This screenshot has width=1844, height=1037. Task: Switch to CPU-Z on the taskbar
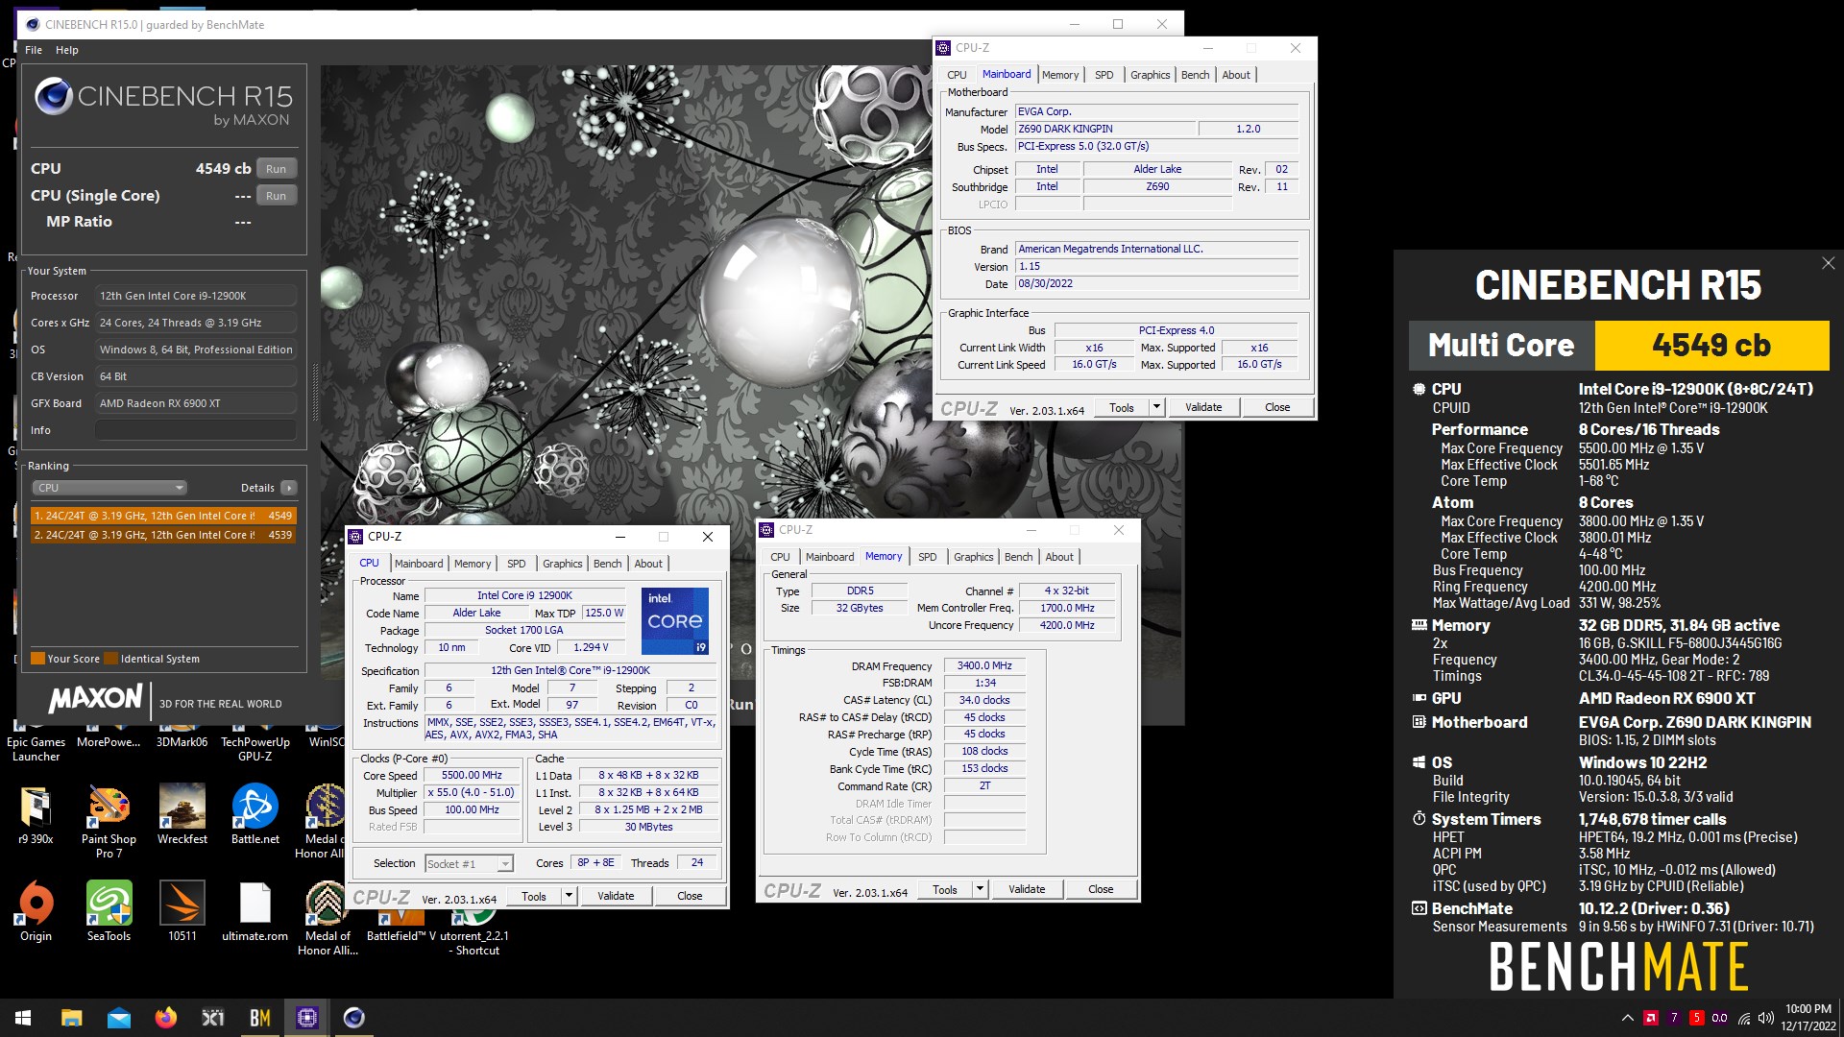click(x=307, y=1018)
